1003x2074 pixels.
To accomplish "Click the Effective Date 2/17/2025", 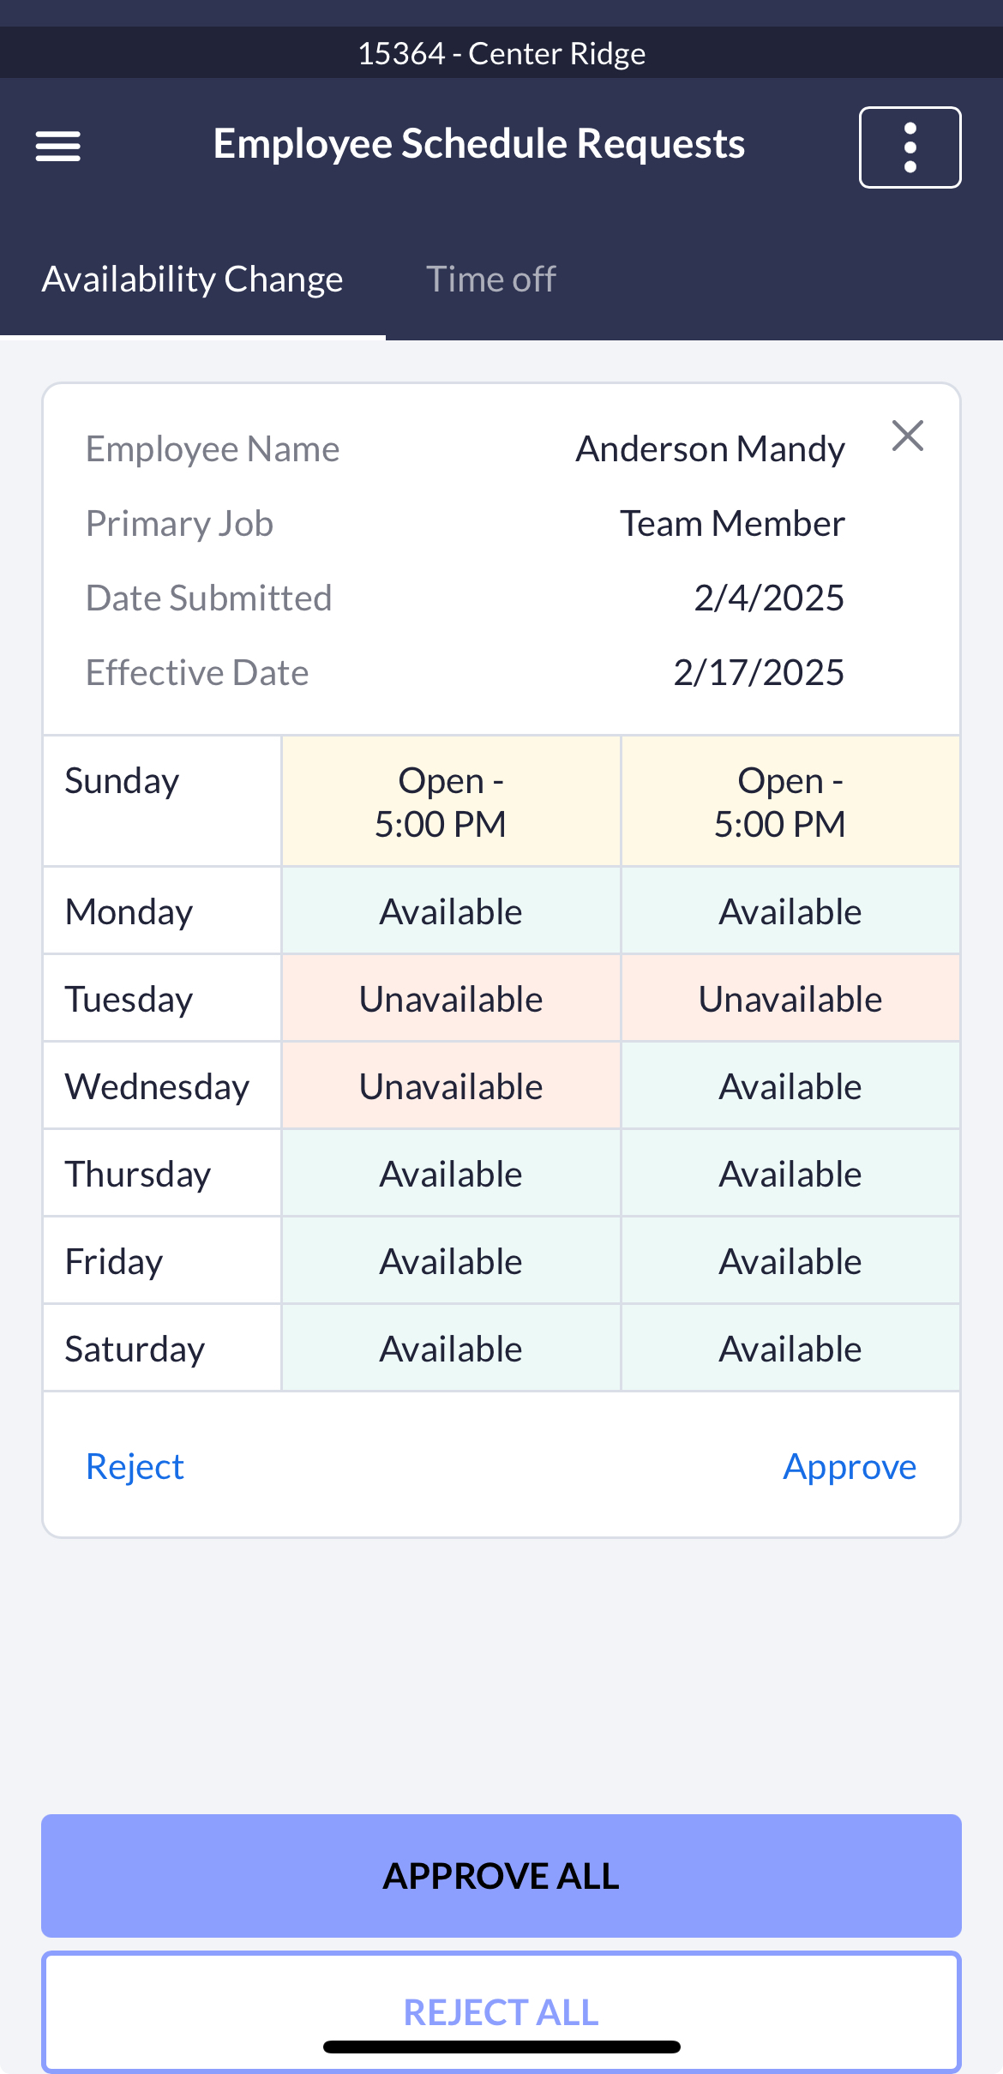I will pos(759,671).
